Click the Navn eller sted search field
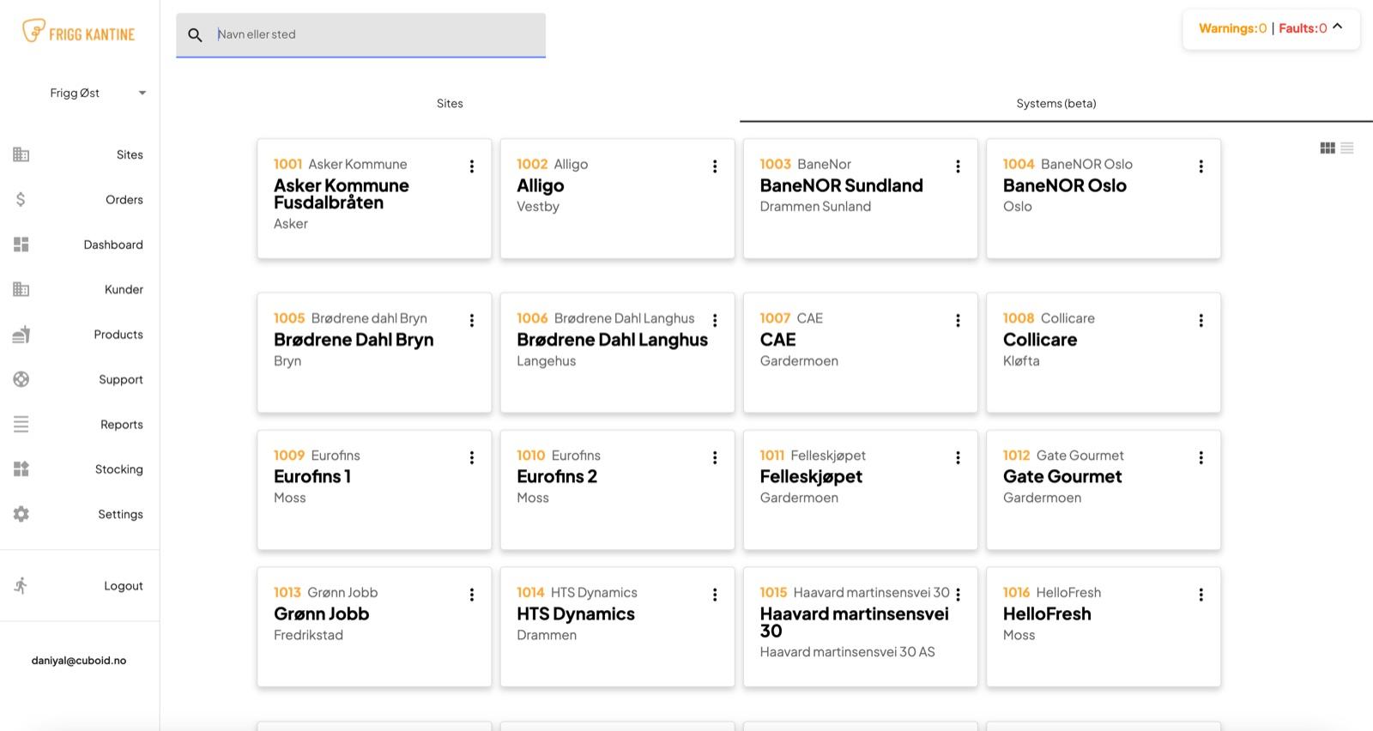 (x=360, y=35)
